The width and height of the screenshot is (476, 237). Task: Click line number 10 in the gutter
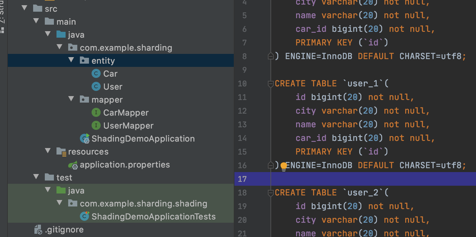pyautogui.click(x=242, y=84)
